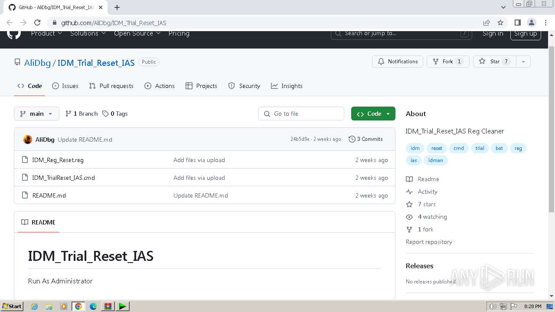This screenshot has width=555, height=312.
Task: Expand the Product menu
Action: (47, 33)
